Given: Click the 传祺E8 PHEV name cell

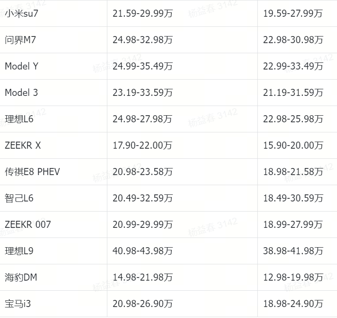Looking at the screenshot, I should tap(32, 172).
